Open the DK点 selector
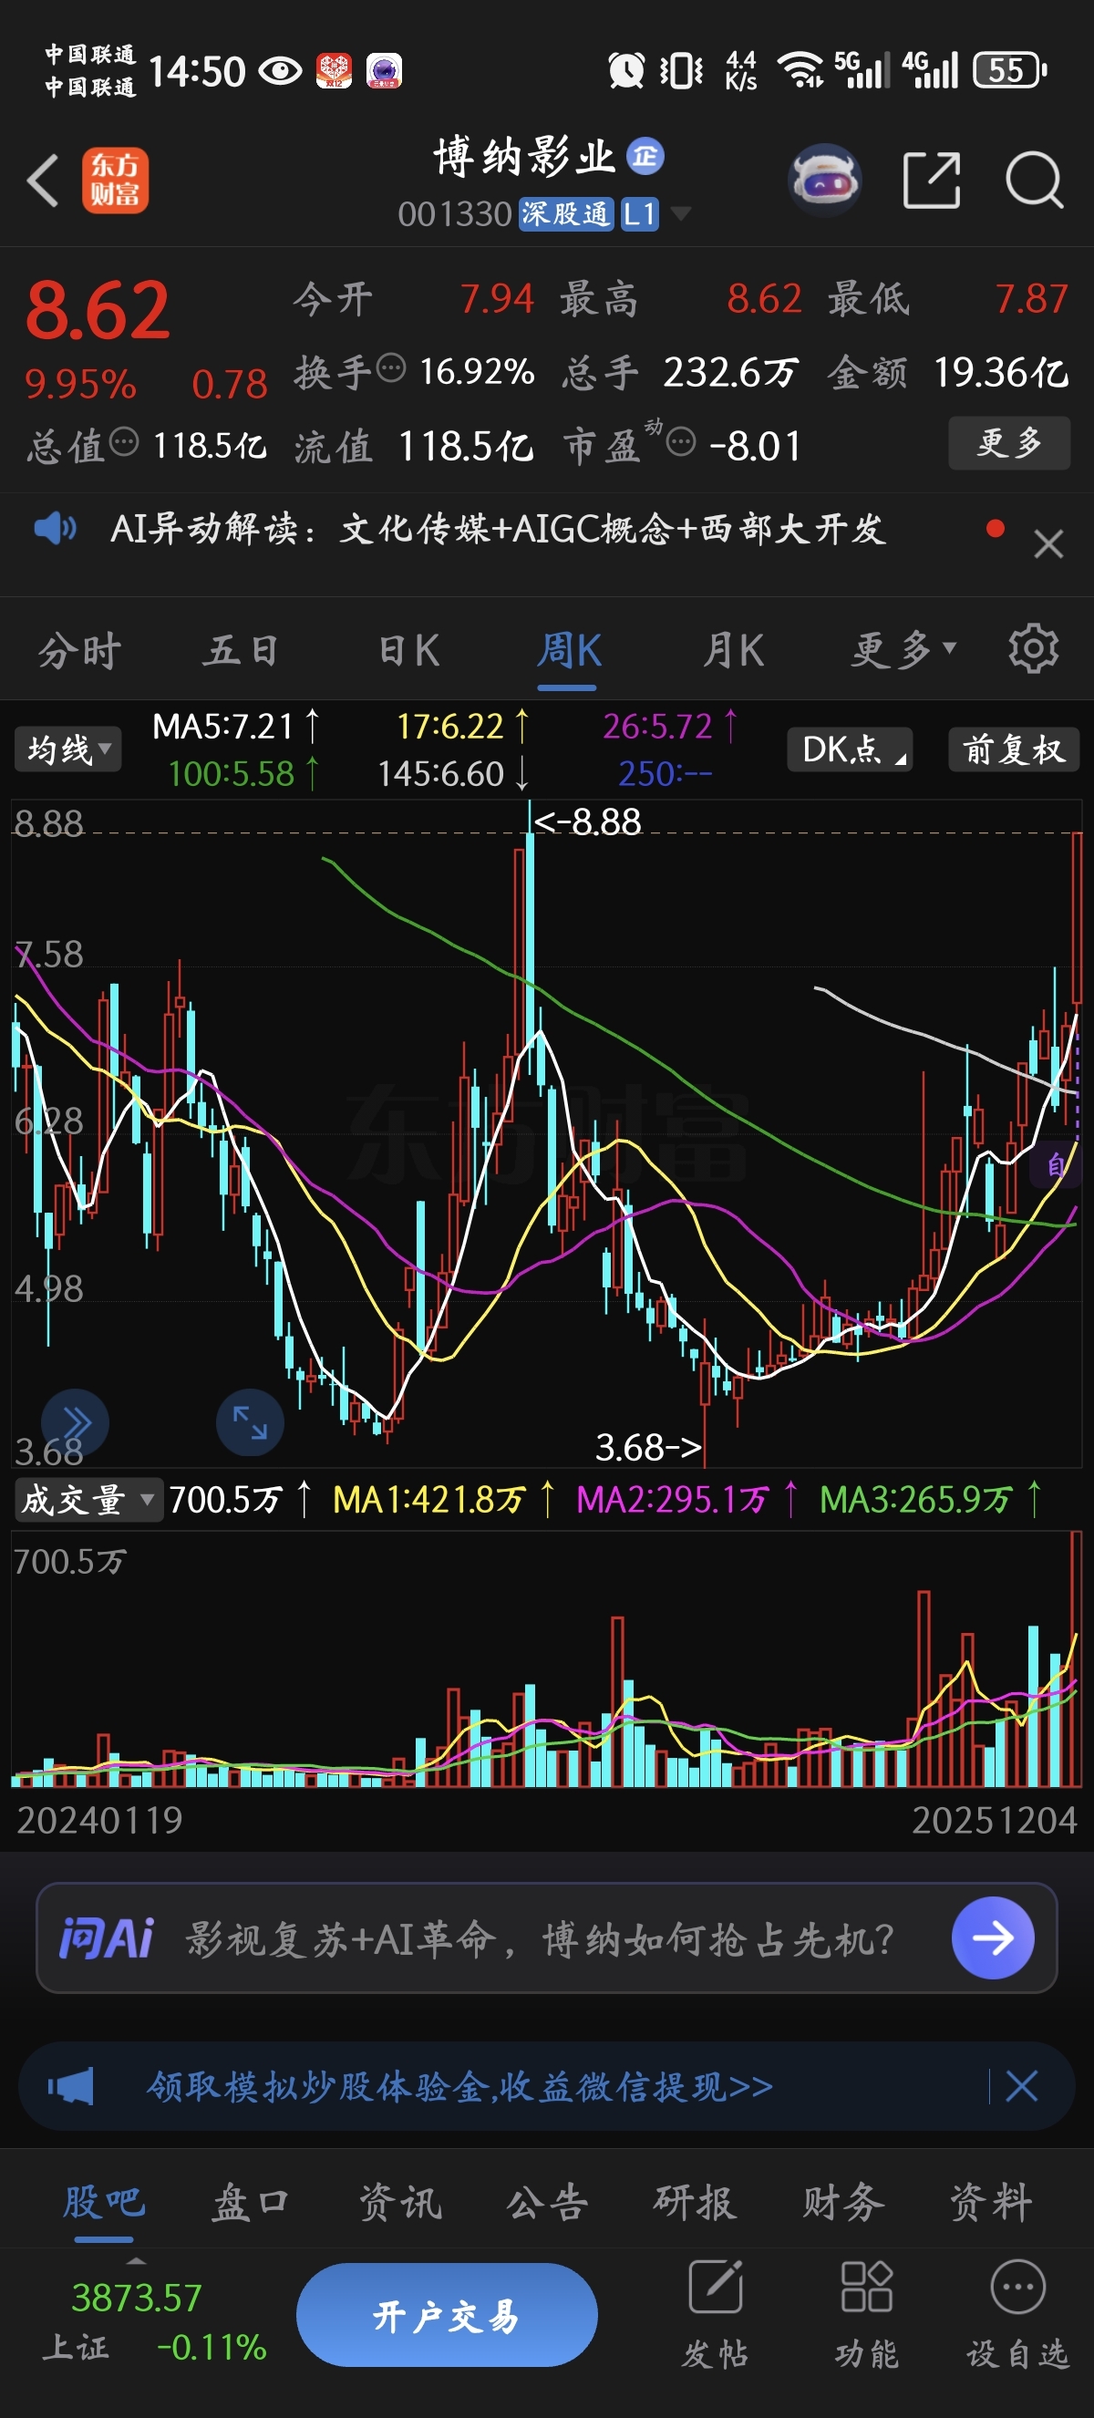 point(850,749)
